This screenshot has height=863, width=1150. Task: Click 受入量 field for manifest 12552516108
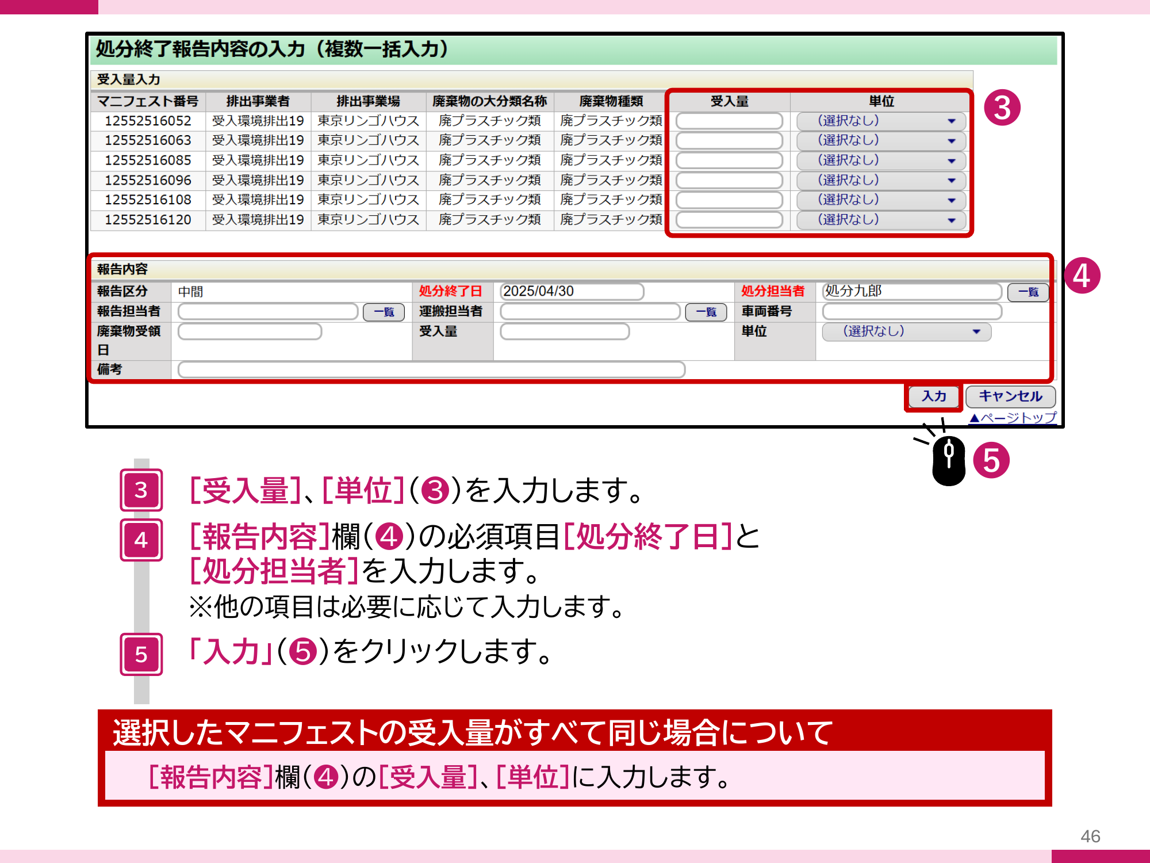(x=729, y=200)
